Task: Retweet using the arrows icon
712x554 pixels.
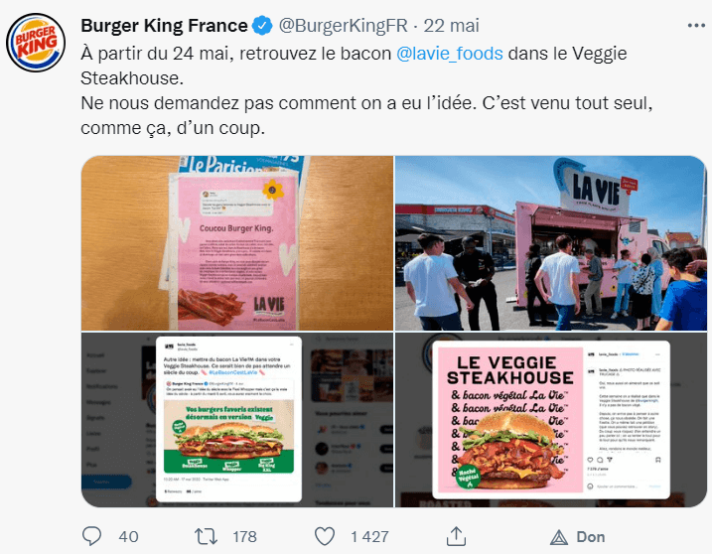Action: tap(207, 537)
